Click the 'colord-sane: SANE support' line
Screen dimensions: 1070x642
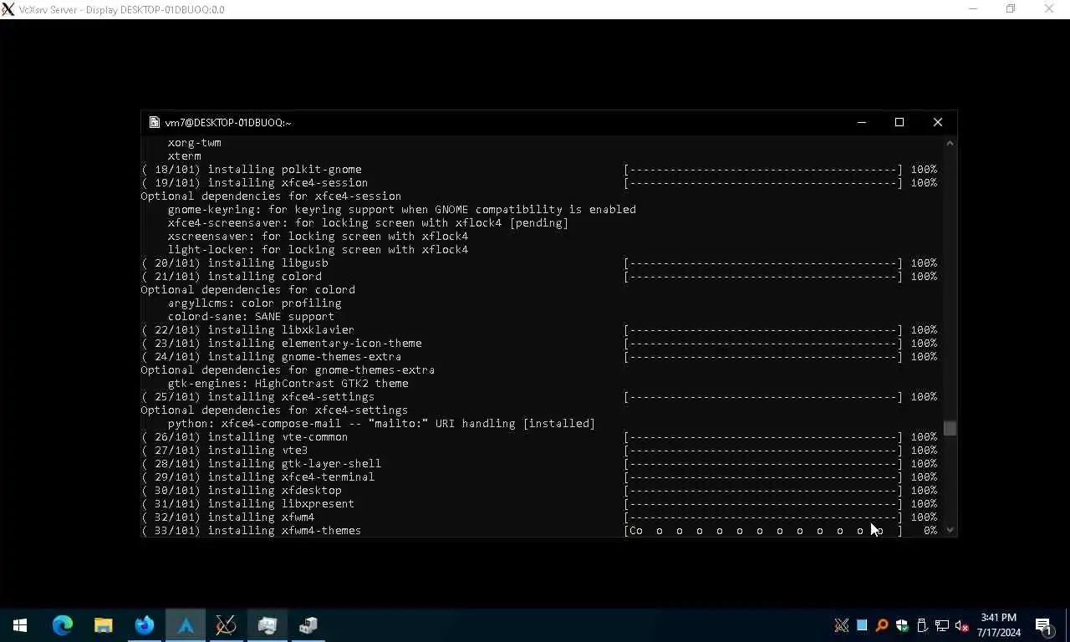pyautogui.click(x=251, y=317)
